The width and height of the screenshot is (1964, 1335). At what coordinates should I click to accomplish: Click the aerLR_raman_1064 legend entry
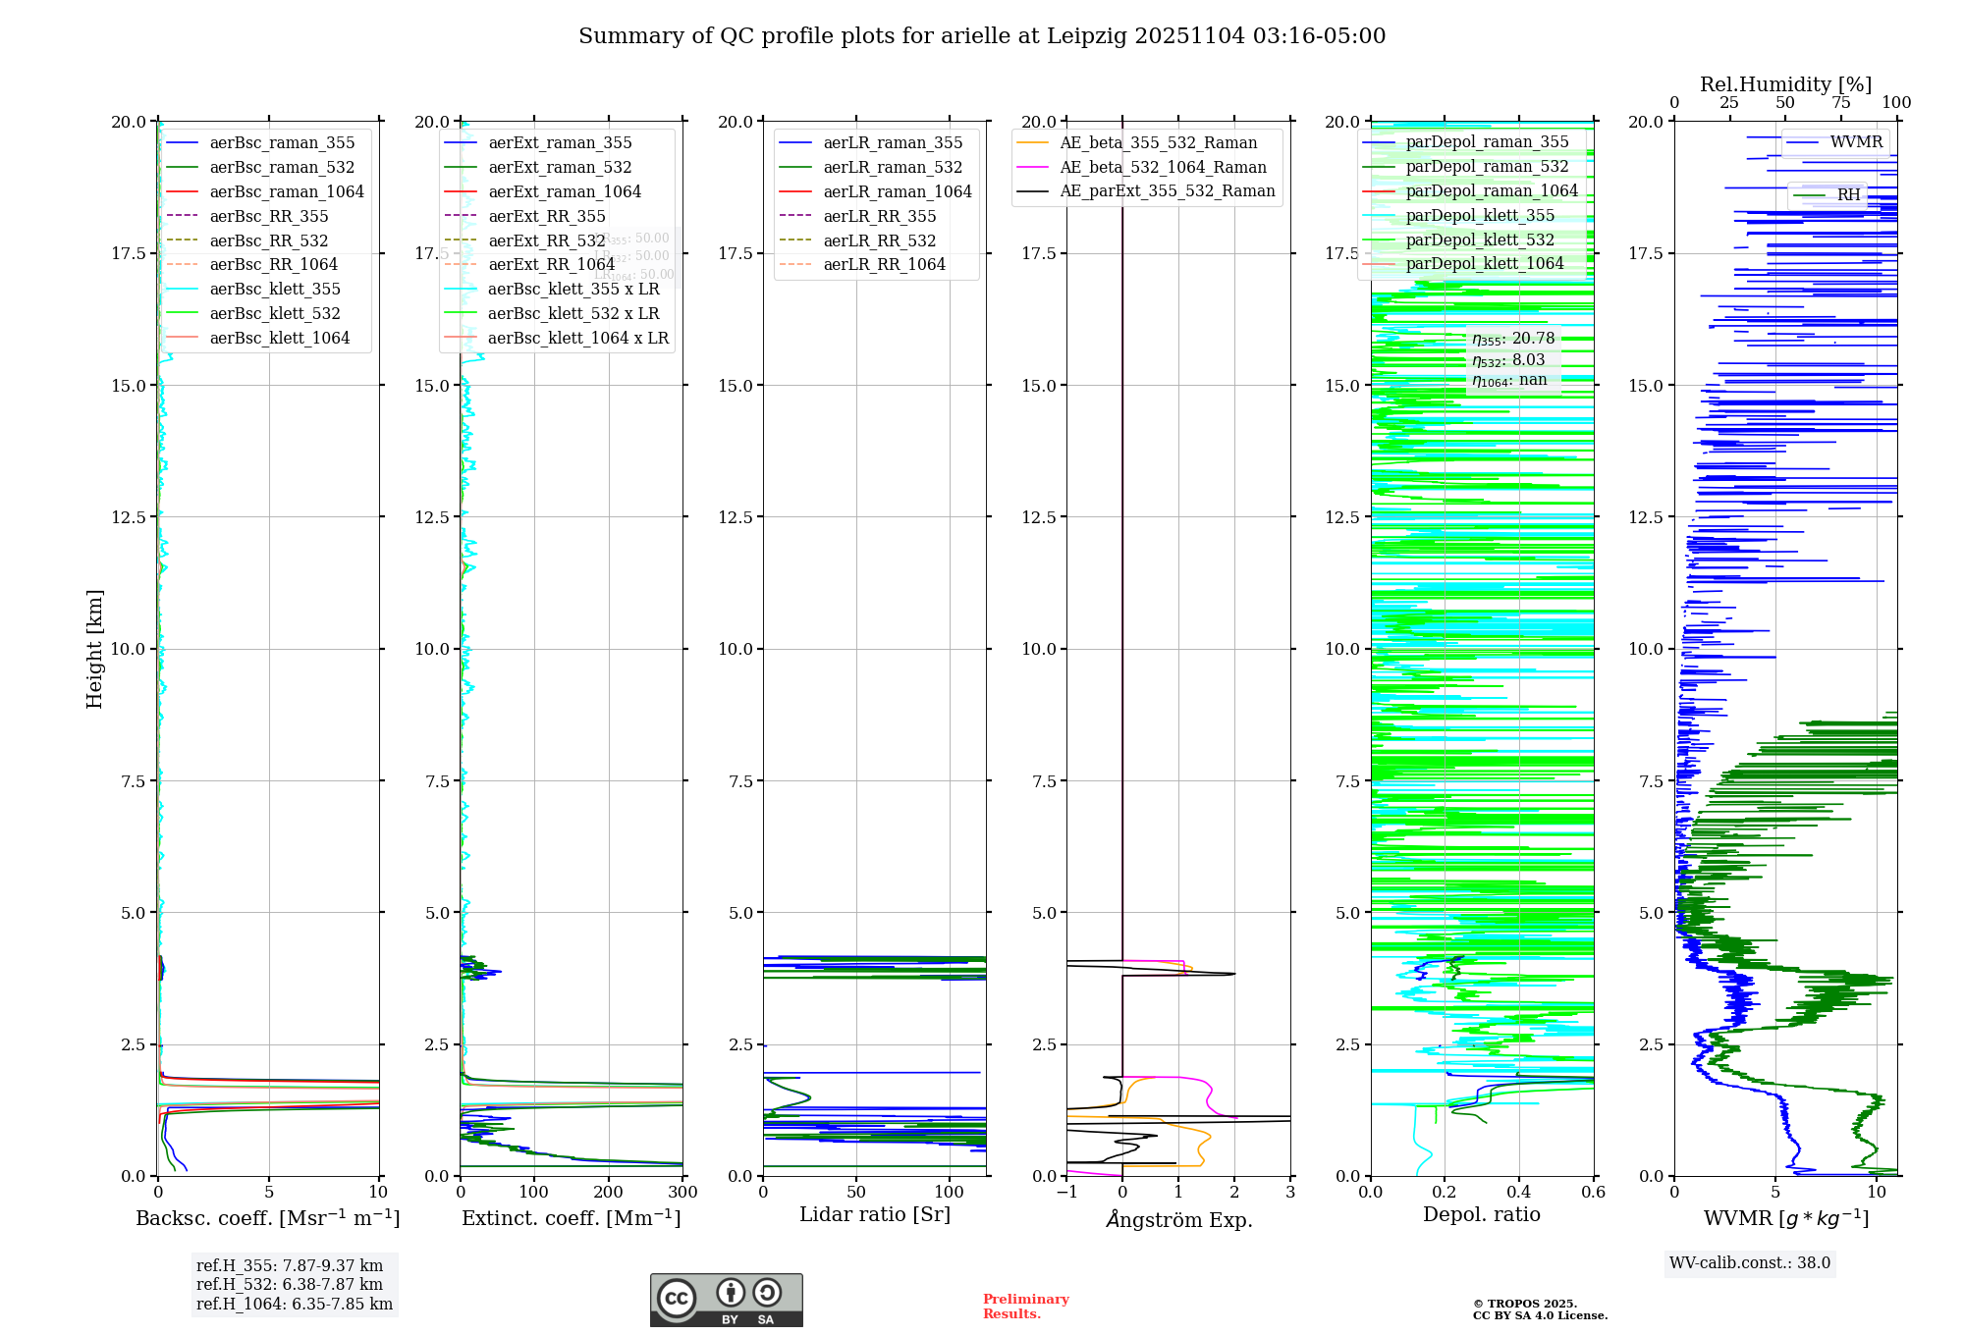(x=897, y=191)
